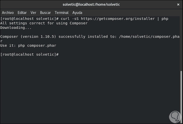
Task: Open the Editar menu
Action: 22,12
